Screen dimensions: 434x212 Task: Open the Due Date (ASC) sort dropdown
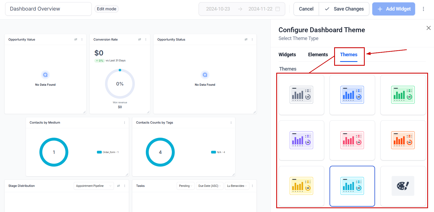pyautogui.click(x=210, y=186)
